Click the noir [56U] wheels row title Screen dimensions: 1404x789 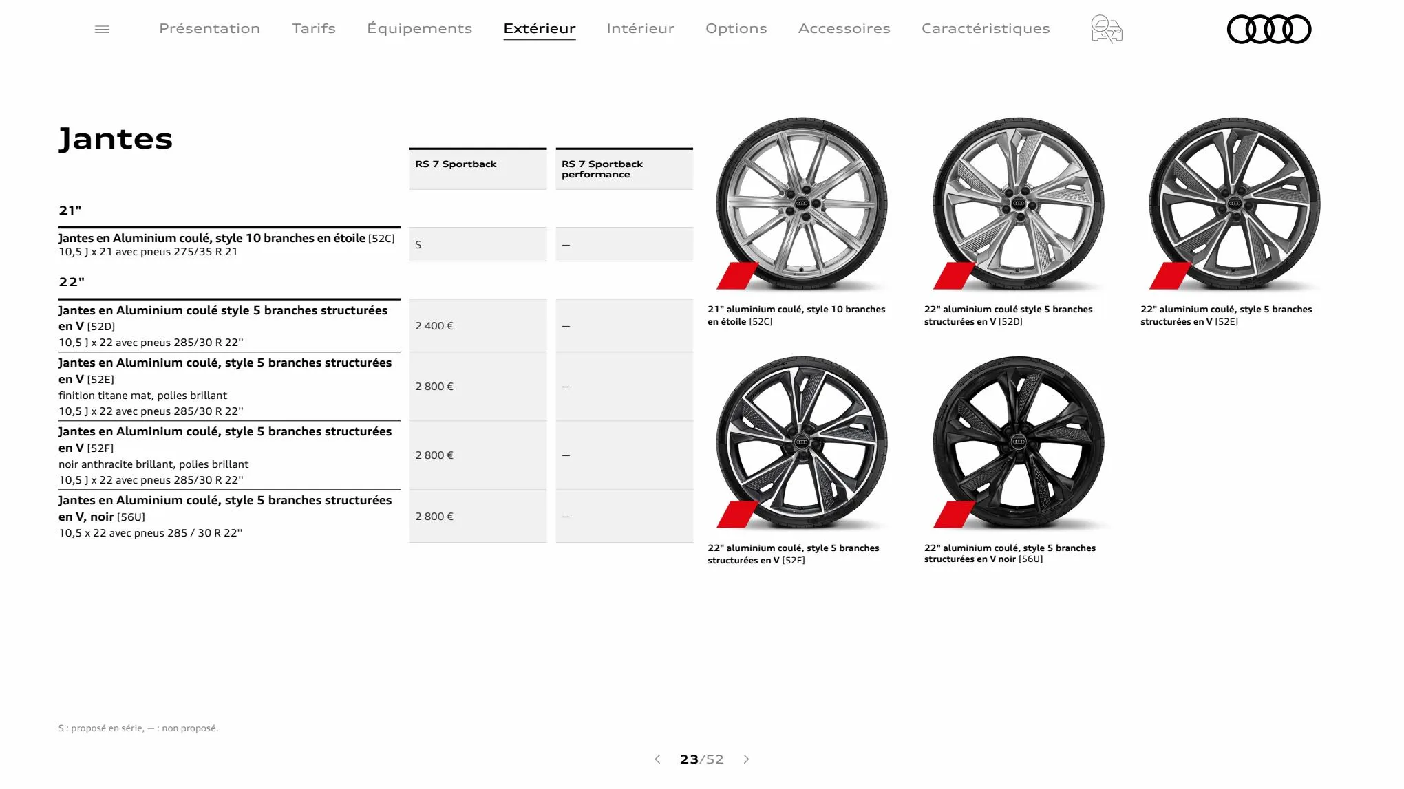click(225, 508)
